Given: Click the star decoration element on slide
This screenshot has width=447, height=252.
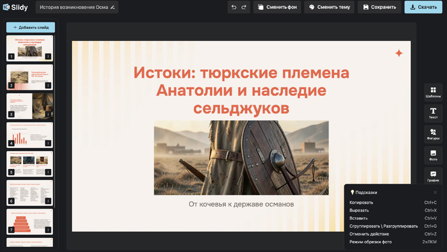Looking at the screenshot, I should (399, 53).
